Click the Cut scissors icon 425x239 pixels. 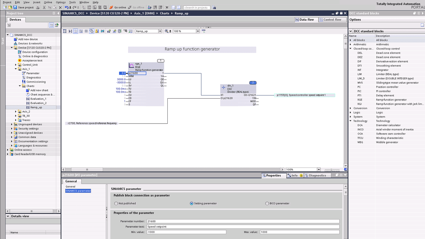(44, 8)
